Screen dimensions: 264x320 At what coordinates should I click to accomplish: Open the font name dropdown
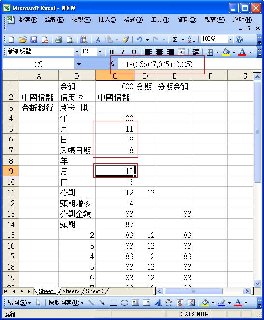point(77,52)
